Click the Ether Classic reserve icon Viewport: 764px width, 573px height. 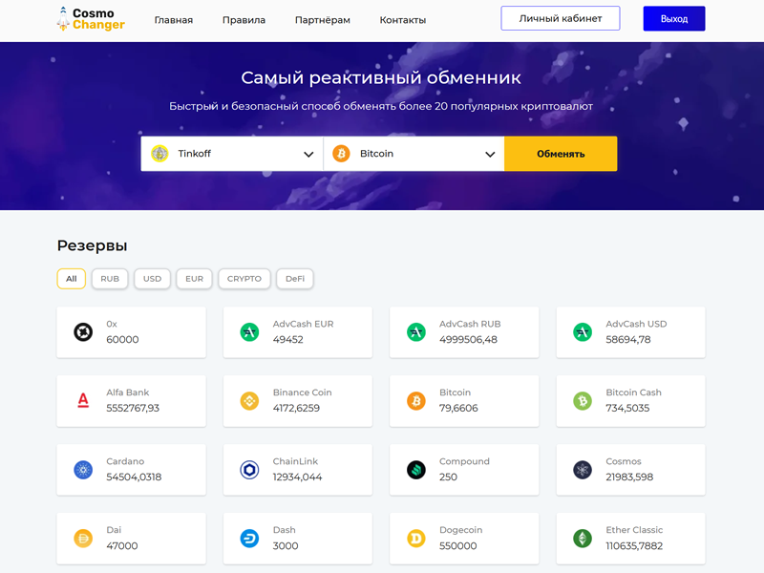(583, 539)
